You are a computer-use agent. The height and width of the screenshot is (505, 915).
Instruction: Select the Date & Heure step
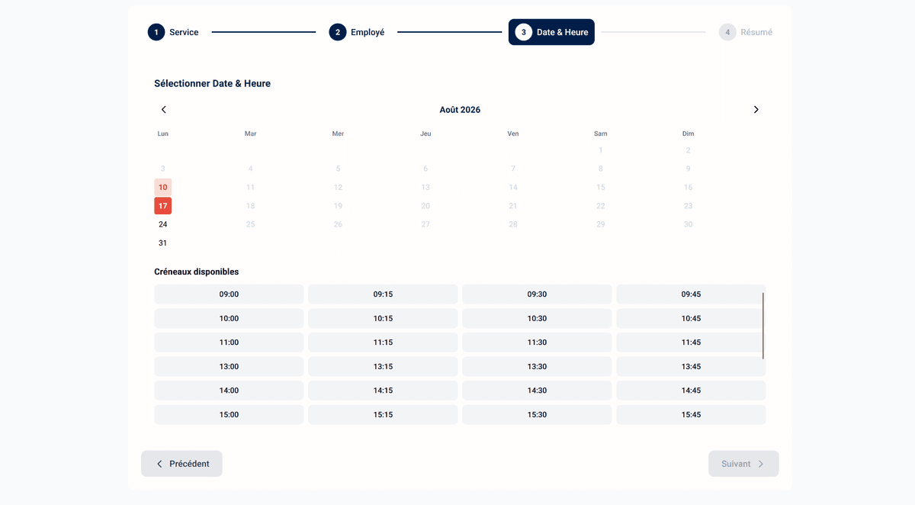pyautogui.click(x=551, y=32)
